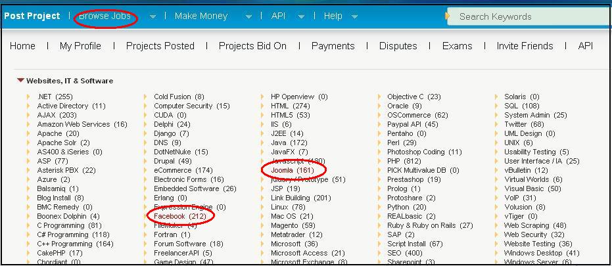The height and width of the screenshot is (266, 612).
Task: Open the SQL (108) category
Action: click(522, 106)
